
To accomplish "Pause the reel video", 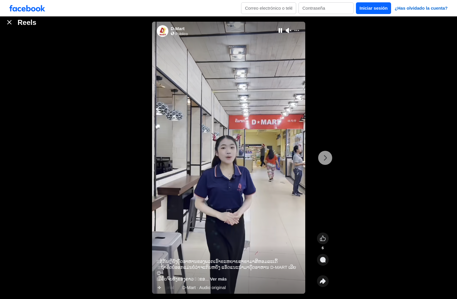I will point(280,30).
